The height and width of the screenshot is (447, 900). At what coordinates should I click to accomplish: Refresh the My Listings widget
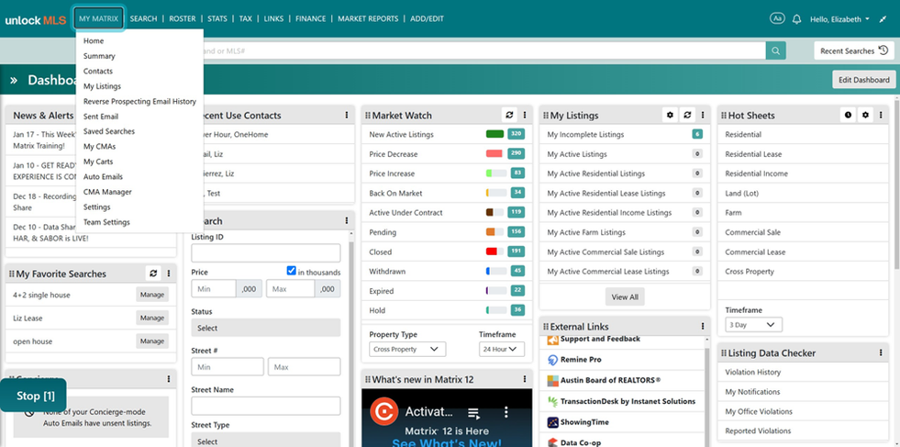tap(687, 115)
